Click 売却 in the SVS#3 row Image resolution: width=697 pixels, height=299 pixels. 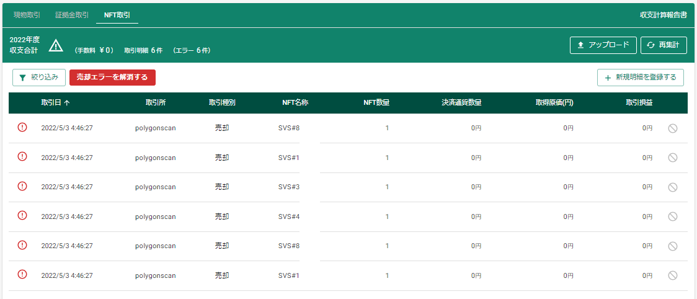(222, 187)
